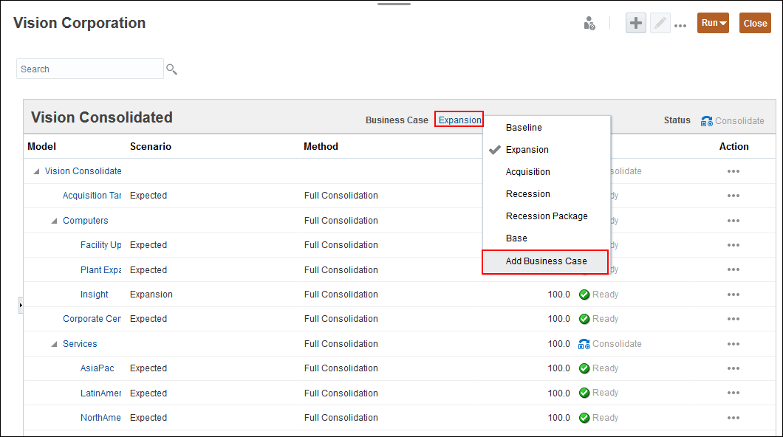Choose Recession Package from business case menu
Image resolution: width=783 pixels, height=437 pixels.
(547, 216)
